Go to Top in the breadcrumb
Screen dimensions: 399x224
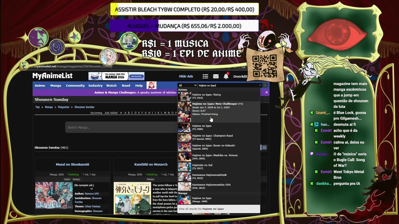[x=37, y=107]
